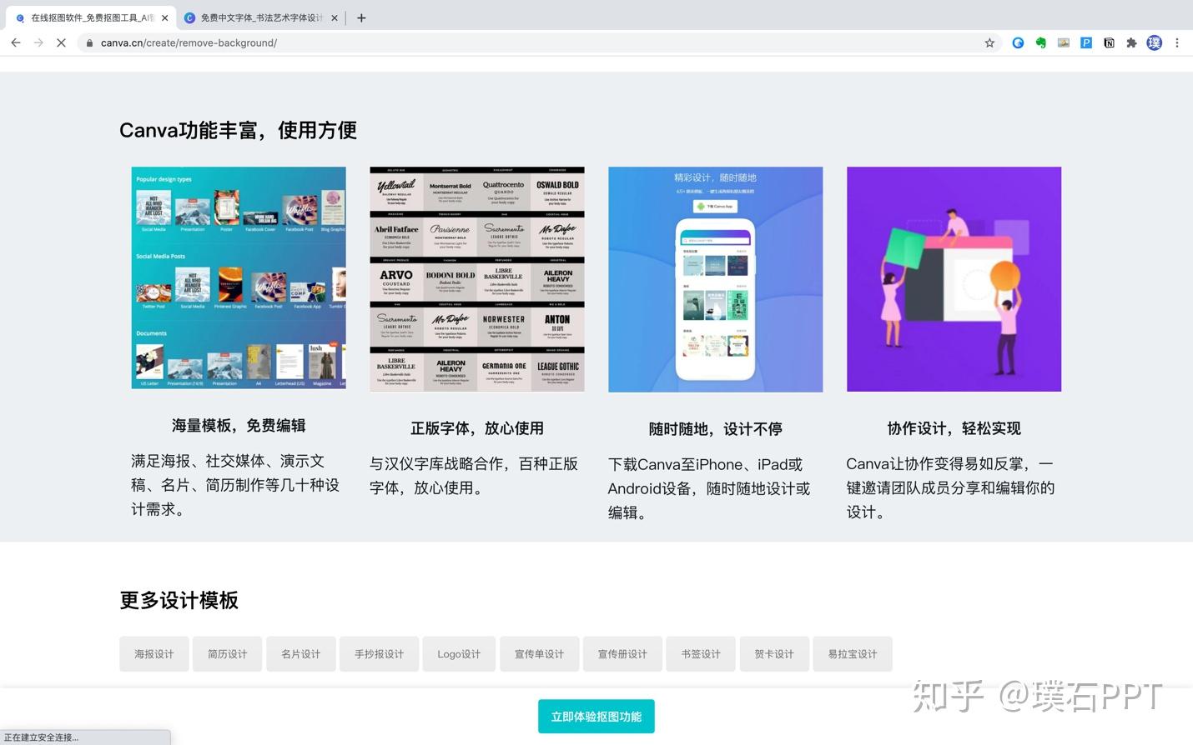The height and width of the screenshot is (745, 1193).
Task: Open 书签设计 template tag
Action: coord(701,654)
